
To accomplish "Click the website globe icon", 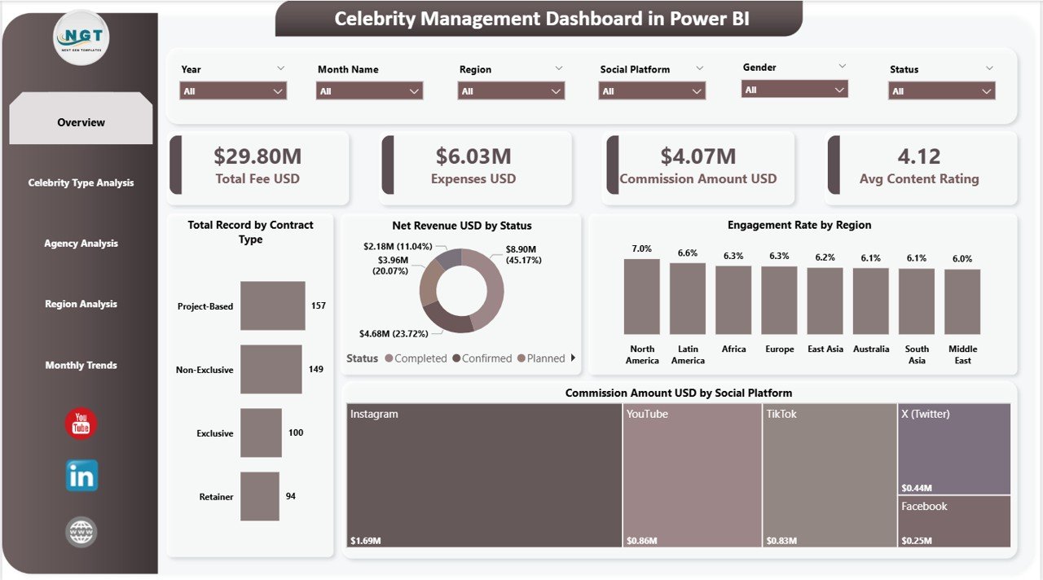I will [80, 531].
